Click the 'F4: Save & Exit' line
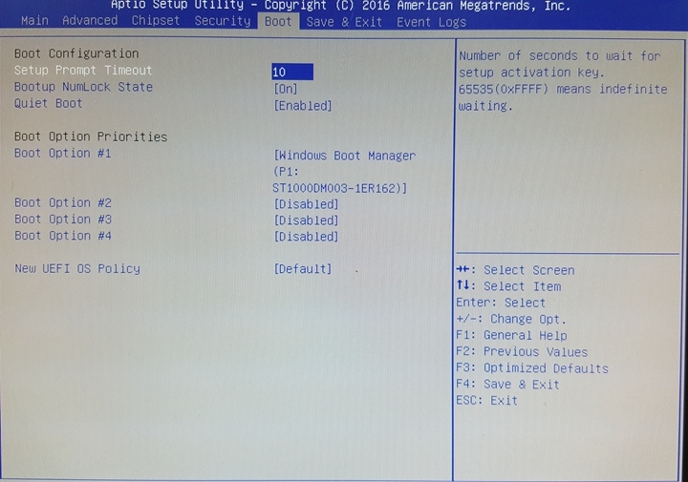The height and width of the screenshot is (482, 688). 507,385
